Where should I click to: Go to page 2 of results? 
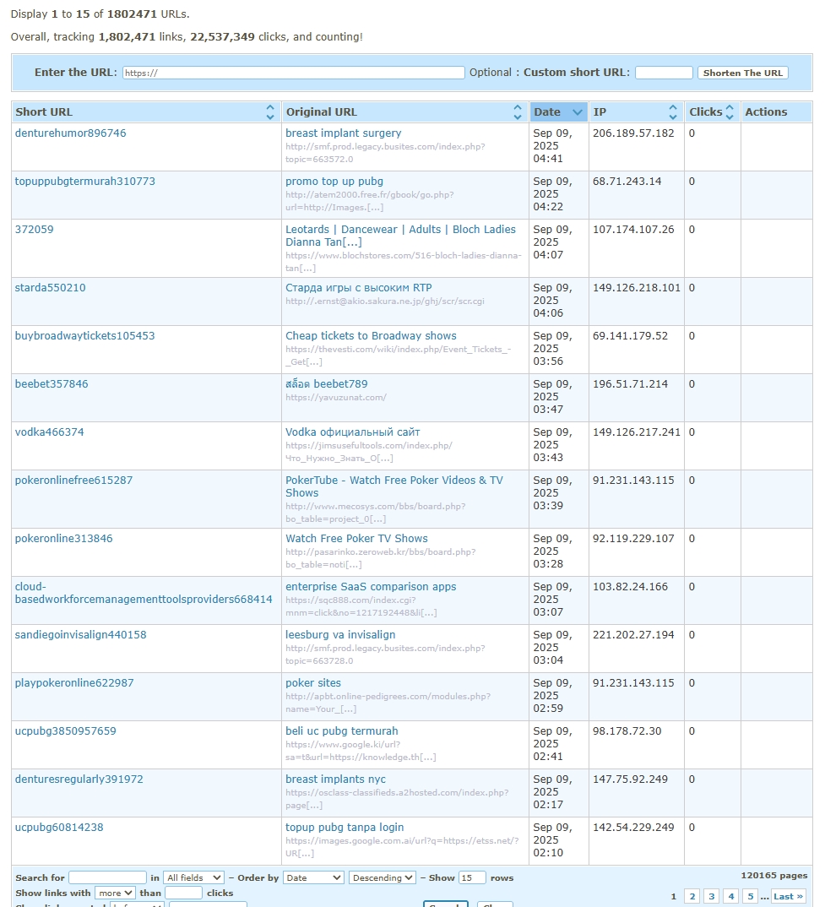(x=692, y=896)
